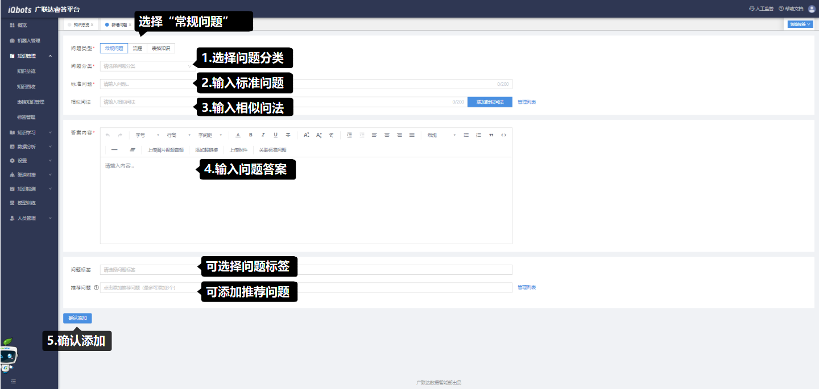Toggle bold formatting in answer editor
This screenshot has width=819, height=389.
(250, 135)
